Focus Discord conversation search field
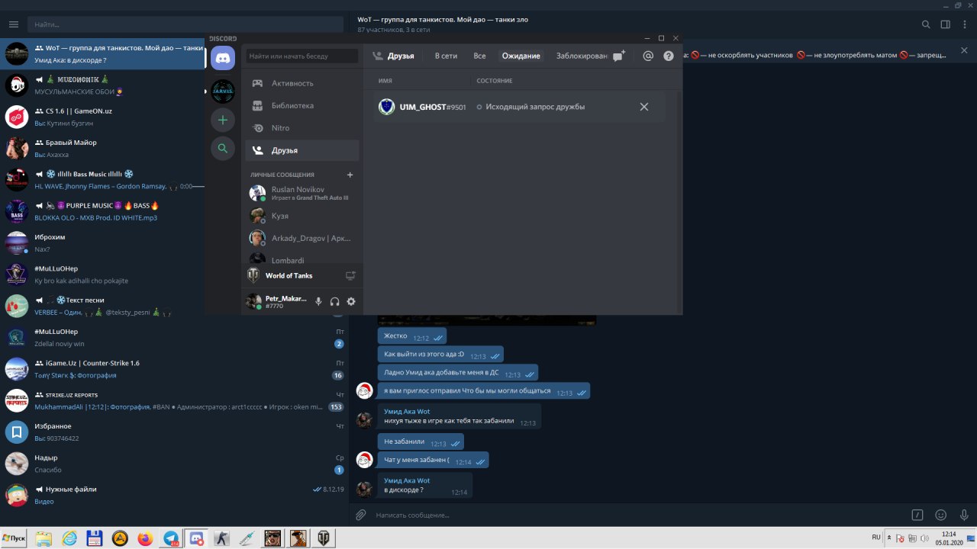The width and height of the screenshot is (977, 549). tap(302, 56)
